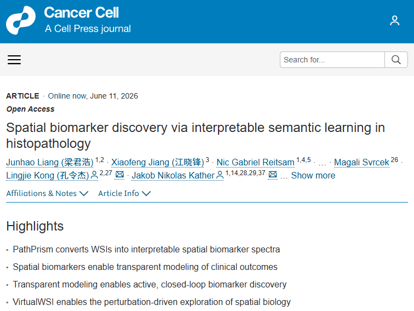Click person icon beside Lingjie Kong's name
414x311 pixels.
(x=94, y=175)
